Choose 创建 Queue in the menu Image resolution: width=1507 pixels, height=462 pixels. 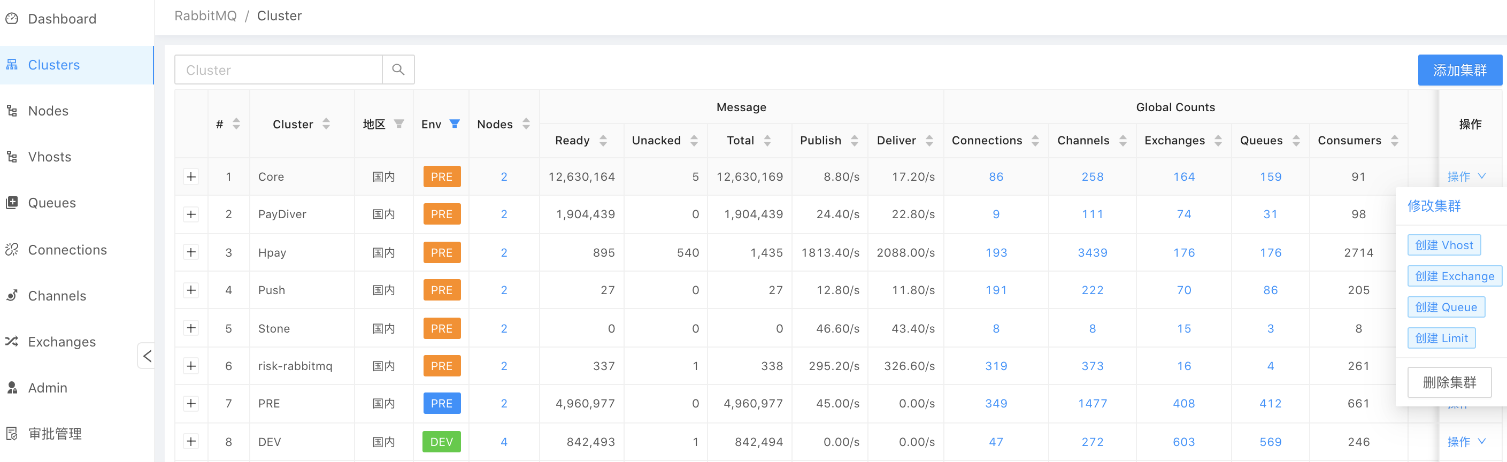click(1446, 307)
